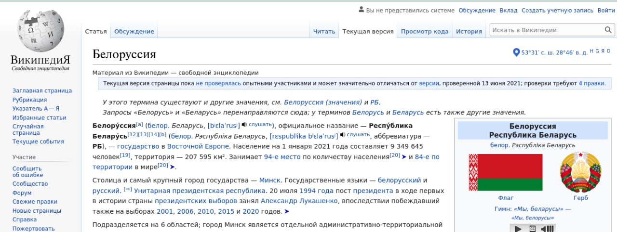Image resolution: width=617 pixels, height=232 pixels.
Task: Click the 'Войти' login link
Action: (x=606, y=10)
